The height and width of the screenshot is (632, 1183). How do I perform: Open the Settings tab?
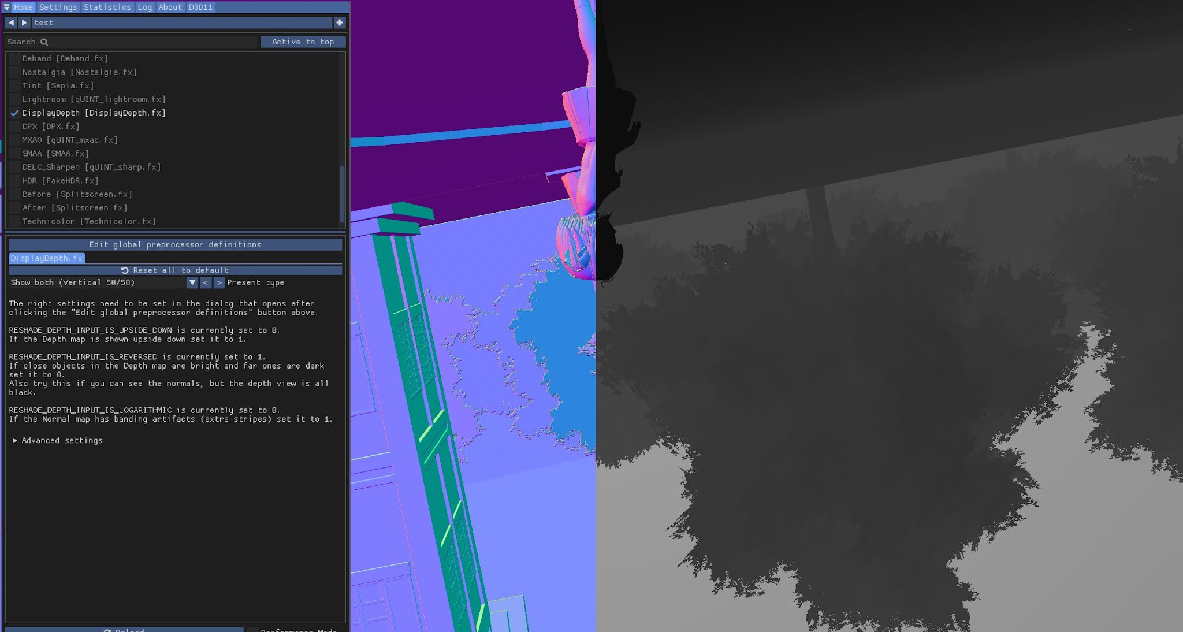point(58,7)
